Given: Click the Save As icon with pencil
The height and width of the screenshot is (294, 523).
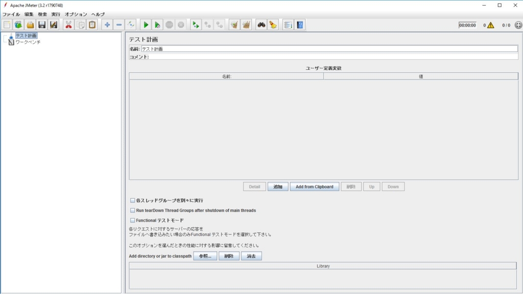Looking at the screenshot, I should coord(53,25).
